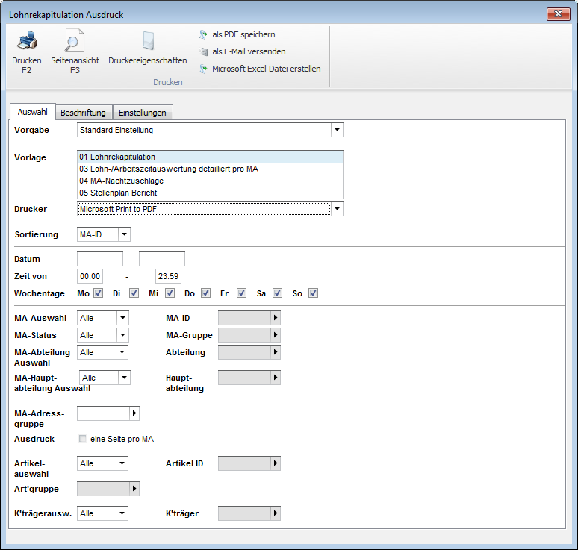Uncheck the Fr weekday checkbox
The width and height of the screenshot is (578, 550).
tap(241, 293)
